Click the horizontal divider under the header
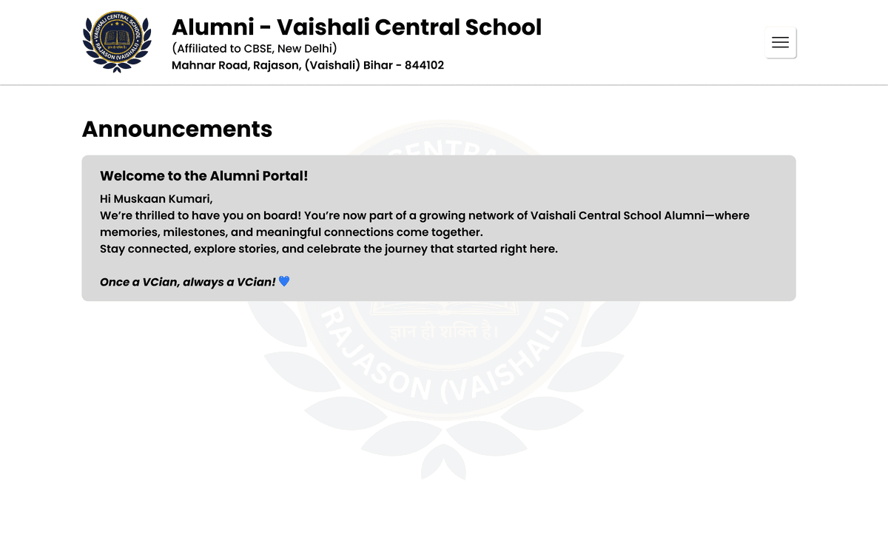 coord(444,85)
